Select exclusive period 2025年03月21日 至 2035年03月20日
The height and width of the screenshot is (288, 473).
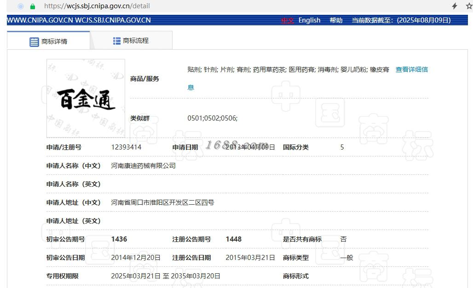click(x=166, y=276)
